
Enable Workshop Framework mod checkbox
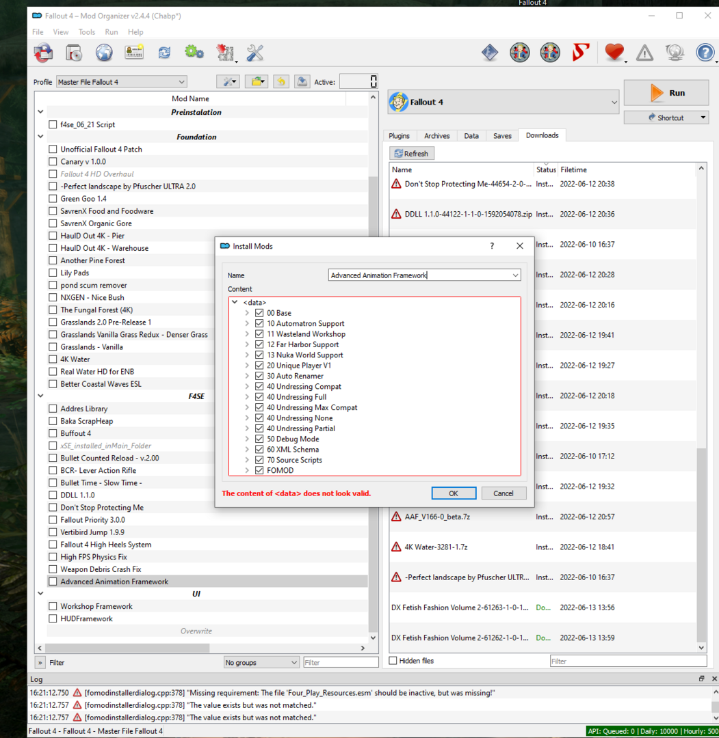click(x=53, y=606)
